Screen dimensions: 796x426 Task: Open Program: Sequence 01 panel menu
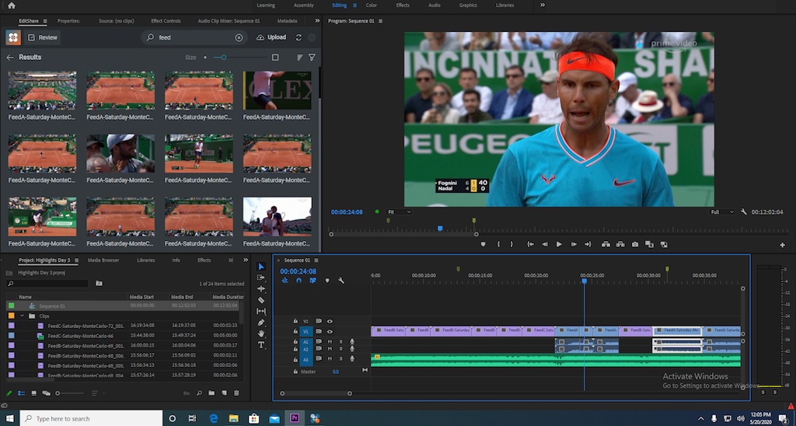click(381, 21)
